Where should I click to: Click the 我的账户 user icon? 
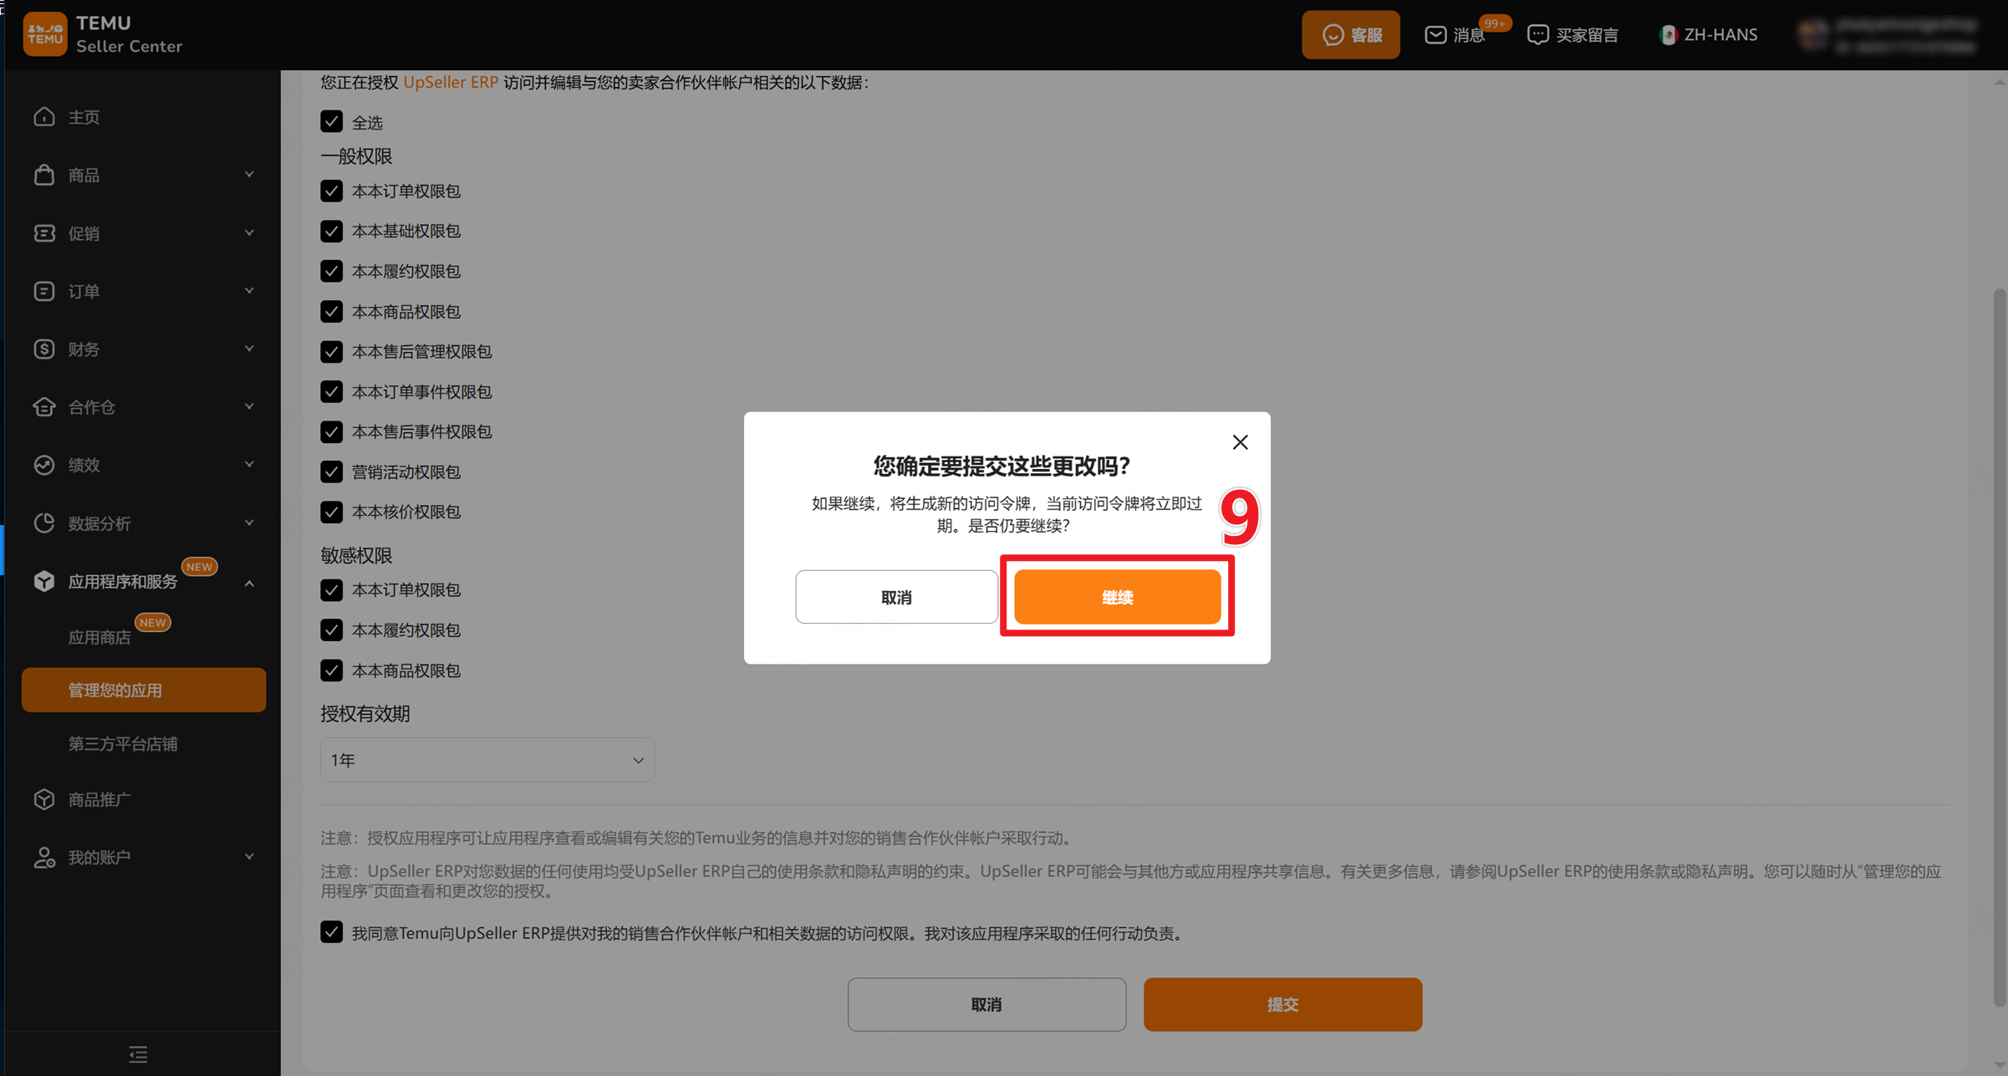[44, 857]
